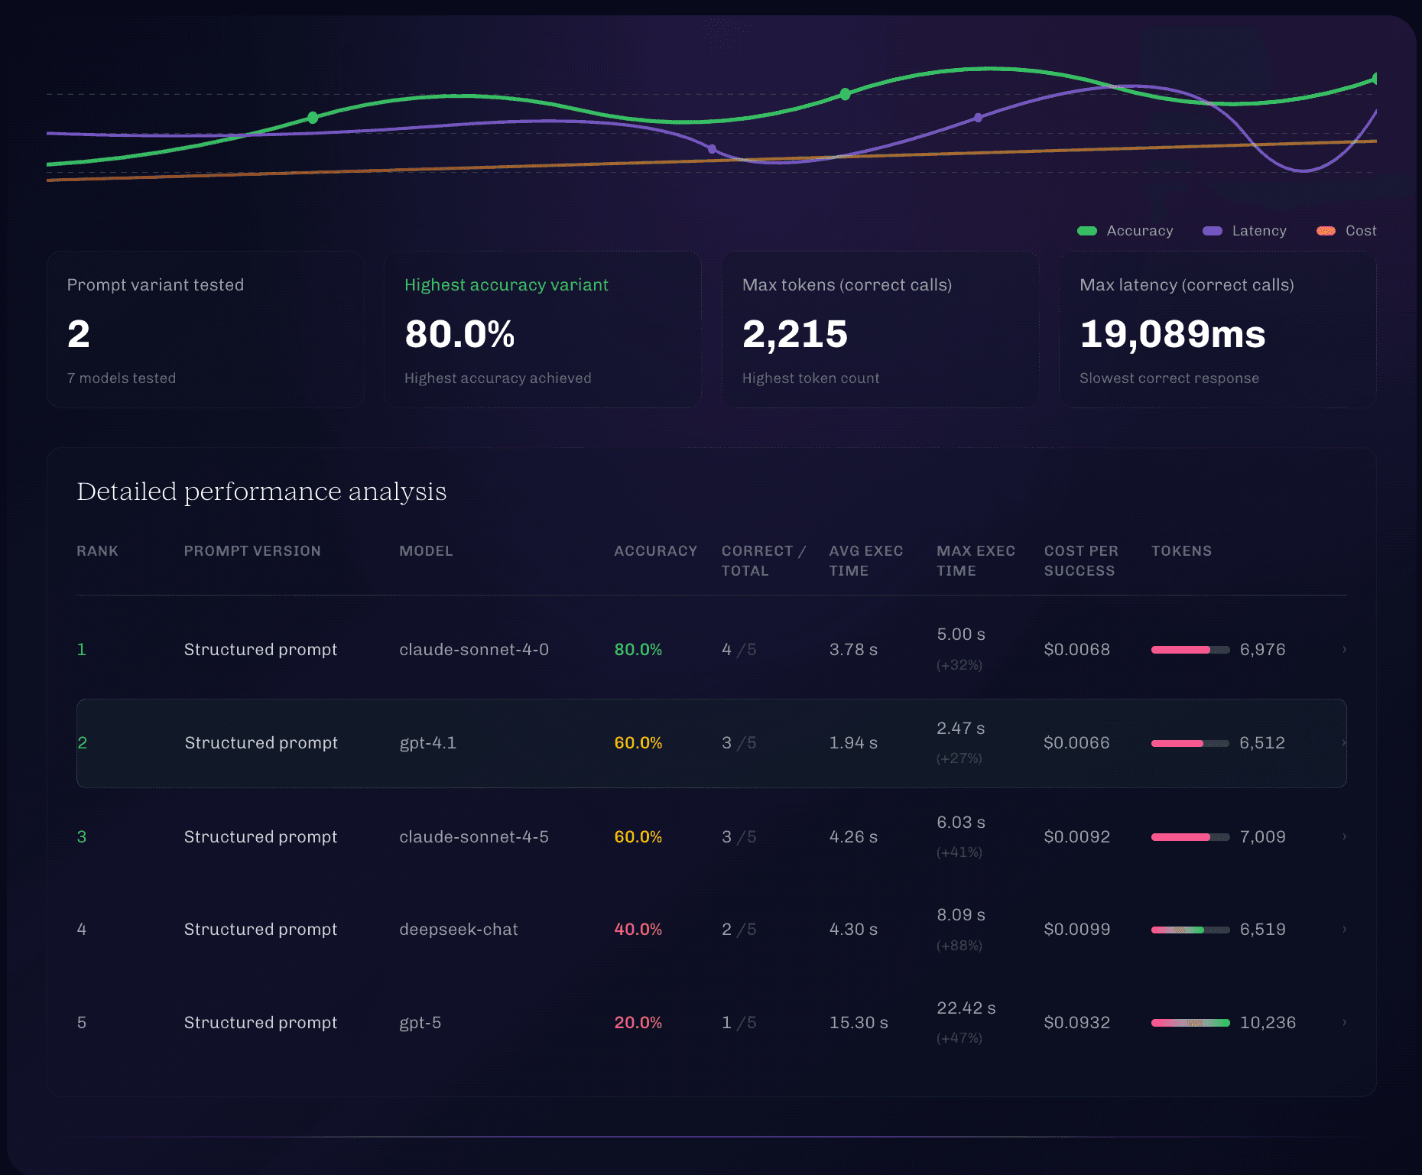Click the 2,215 max tokens value
This screenshot has height=1175, width=1422.
pyautogui.click(x=795, y=335)
